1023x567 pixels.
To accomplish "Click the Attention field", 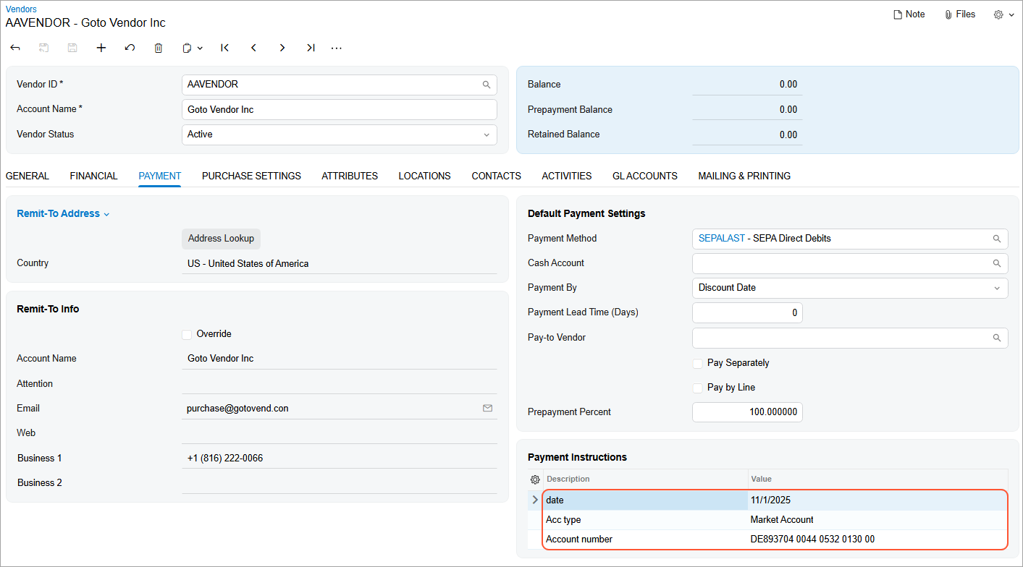I will 340,384.
